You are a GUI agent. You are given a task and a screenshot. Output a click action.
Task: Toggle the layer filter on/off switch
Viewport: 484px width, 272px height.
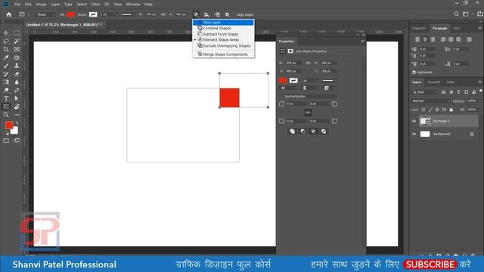(x=481, y=91)
